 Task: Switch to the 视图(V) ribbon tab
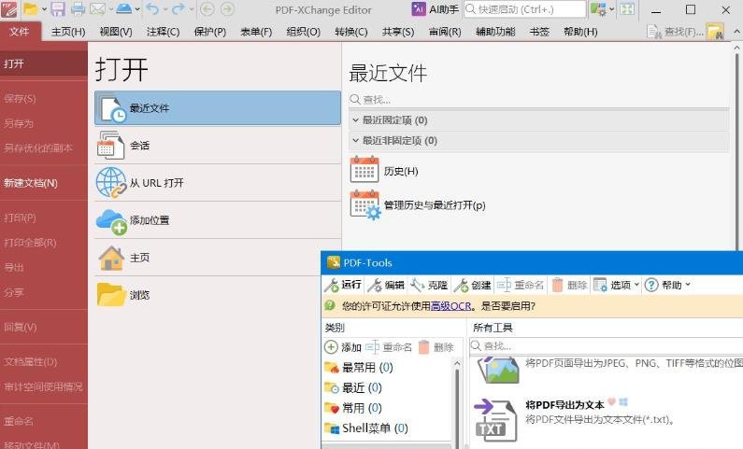pyautogui.click(x=116, y=32)
